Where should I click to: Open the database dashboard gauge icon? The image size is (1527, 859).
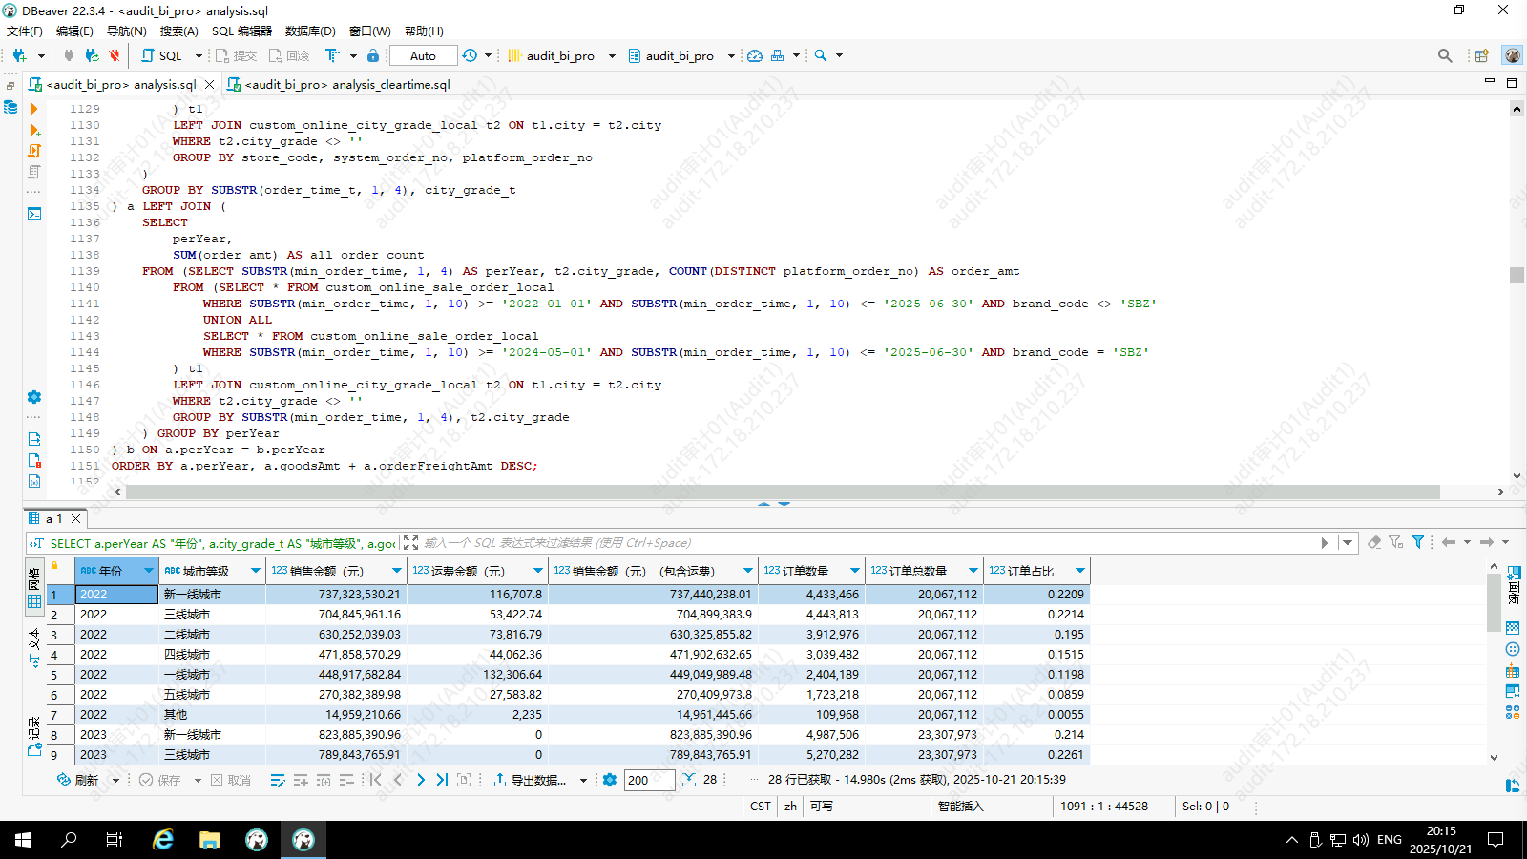pyautogui.click(x=755, y=55)
